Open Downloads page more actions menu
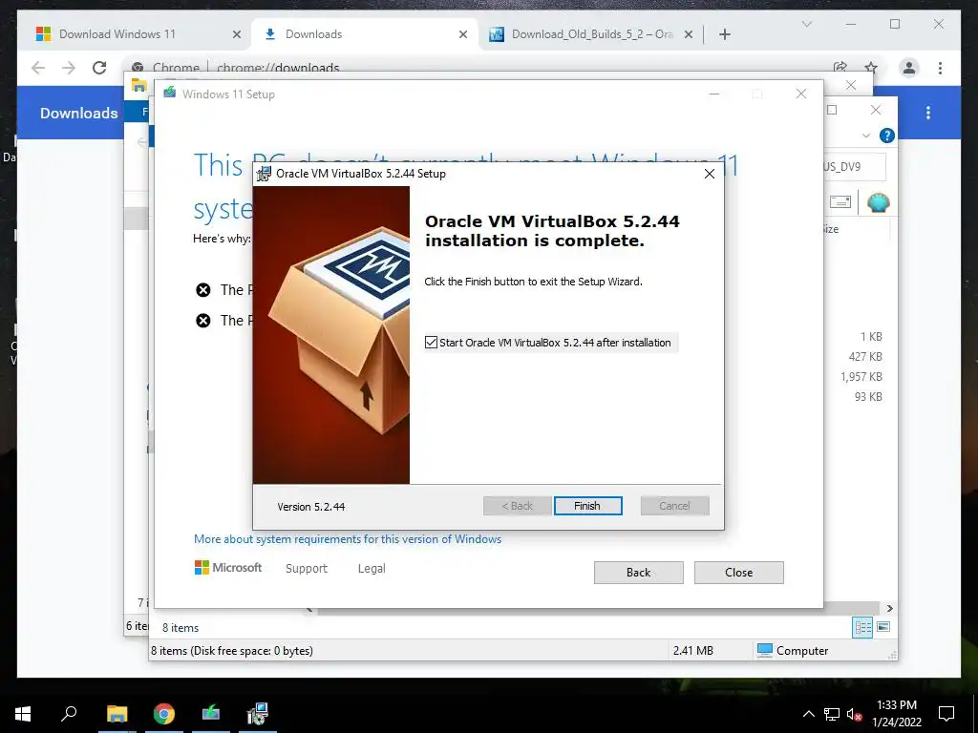The width and height of the screenshot is (978, 733). 928,113
